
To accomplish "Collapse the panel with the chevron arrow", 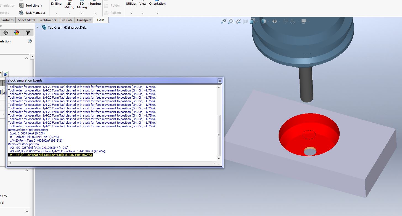I will [x=27, y=58].
